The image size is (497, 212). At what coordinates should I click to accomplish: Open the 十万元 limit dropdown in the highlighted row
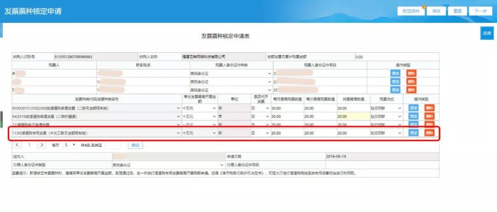tap(214, 133)
